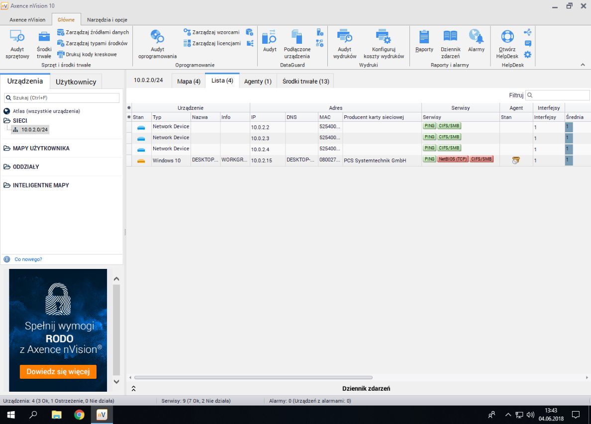Open Środki trwałe from the ribbon
Screen dimensions: 591x424
44,44
